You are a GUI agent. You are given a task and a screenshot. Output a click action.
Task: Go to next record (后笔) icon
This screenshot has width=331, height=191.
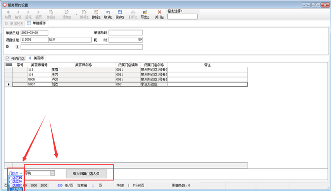pyautogui.click(x=28, y=12)
